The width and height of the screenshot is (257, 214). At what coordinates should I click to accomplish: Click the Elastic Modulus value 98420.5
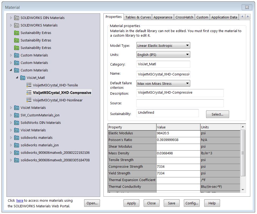[x=178, y=133]
